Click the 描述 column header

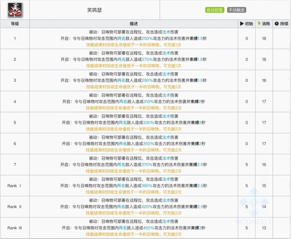click(x=134, y=24)
